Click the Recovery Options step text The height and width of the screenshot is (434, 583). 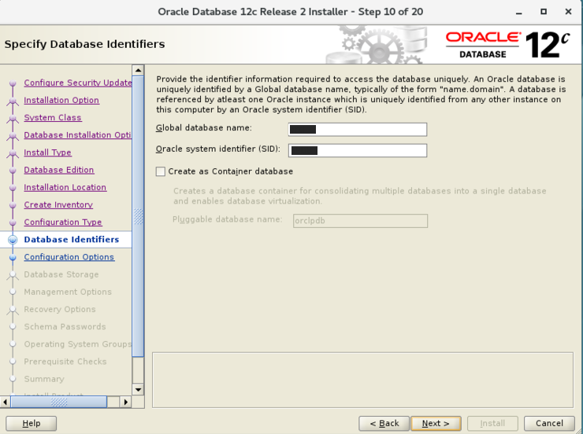click(60, 309)
